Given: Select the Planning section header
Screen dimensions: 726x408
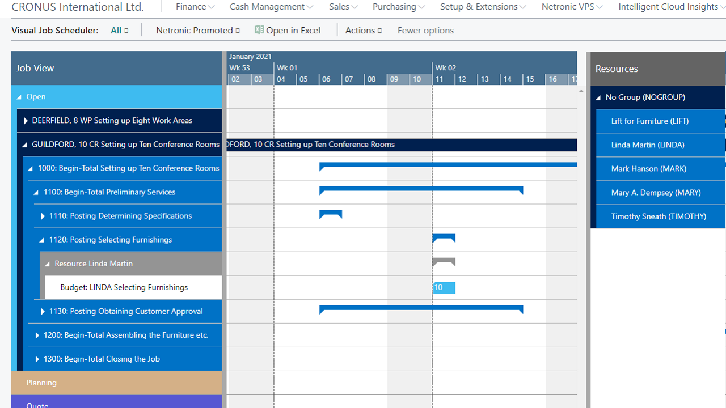Looking at the screenshot, I should coord(41,382).
